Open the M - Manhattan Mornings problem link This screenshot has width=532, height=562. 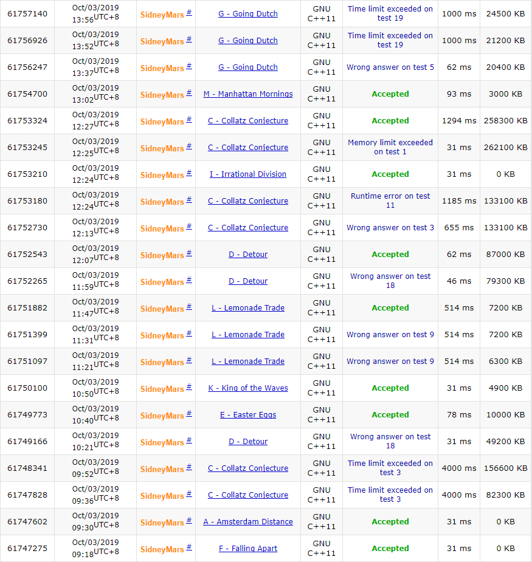(248, 94)
